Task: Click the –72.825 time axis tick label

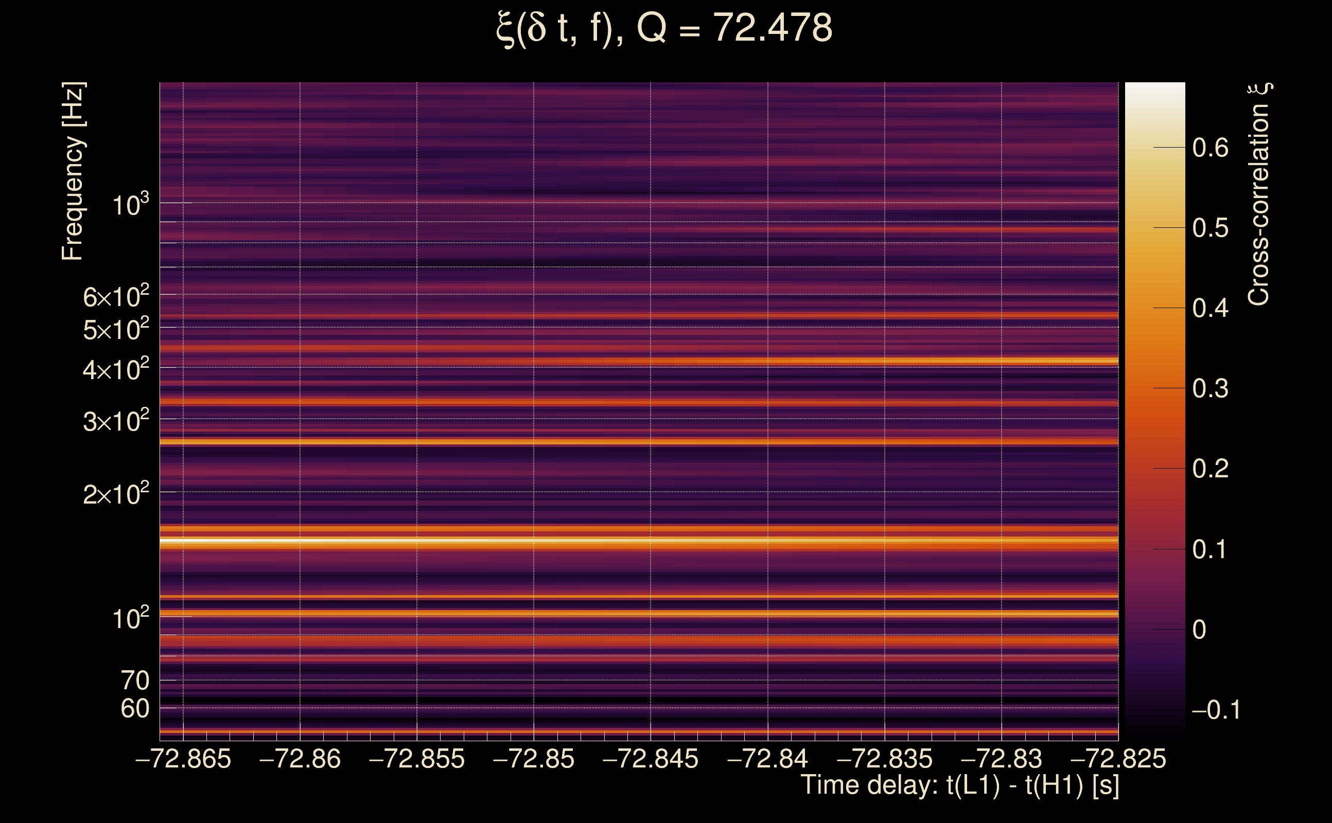Action: (1118, 759)
